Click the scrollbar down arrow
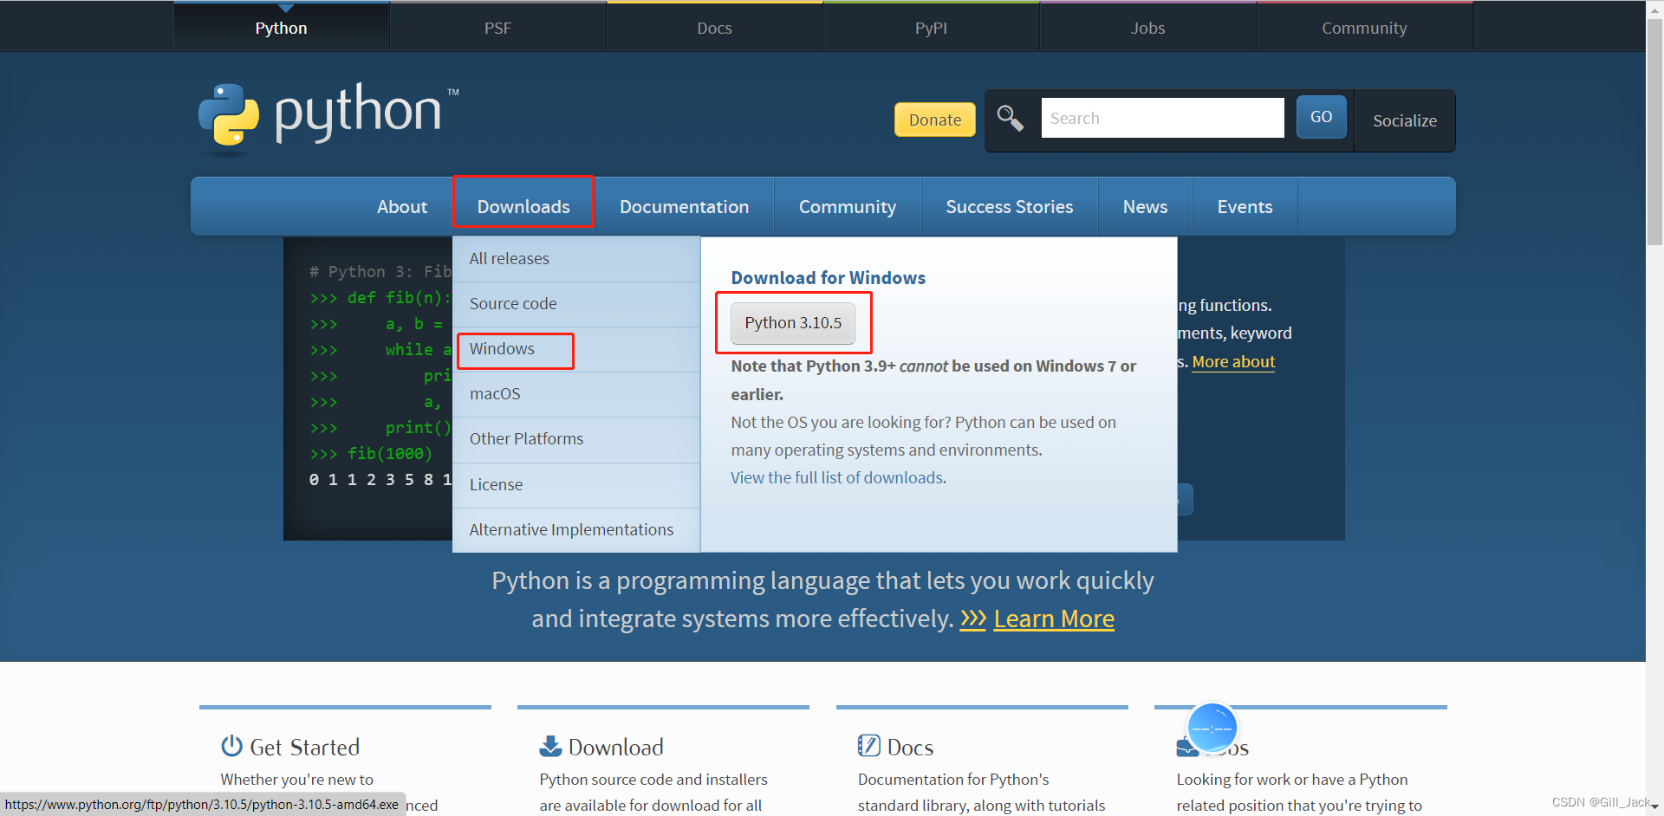1664x816 pixels. pos(1654,807)
